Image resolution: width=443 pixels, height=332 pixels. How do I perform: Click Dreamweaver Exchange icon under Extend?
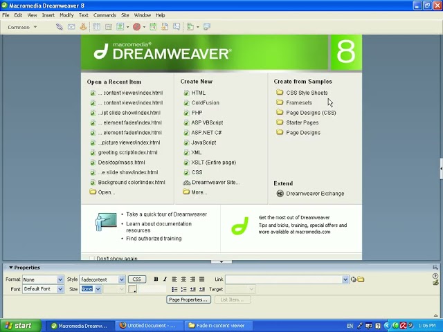[x=280, y=194]
